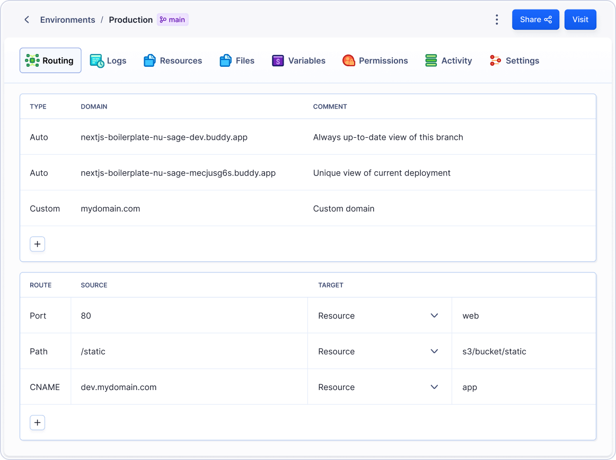Click the Resources tab icon
The height and width of the screenshot is (460, 616).
(x=149, y=60)
